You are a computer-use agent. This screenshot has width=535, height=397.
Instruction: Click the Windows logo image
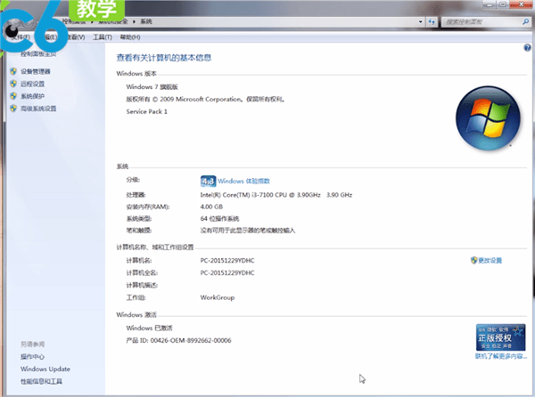click(488, 117)
